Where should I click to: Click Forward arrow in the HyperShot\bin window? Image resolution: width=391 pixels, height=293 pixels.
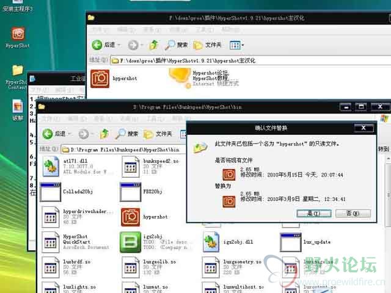84,134
